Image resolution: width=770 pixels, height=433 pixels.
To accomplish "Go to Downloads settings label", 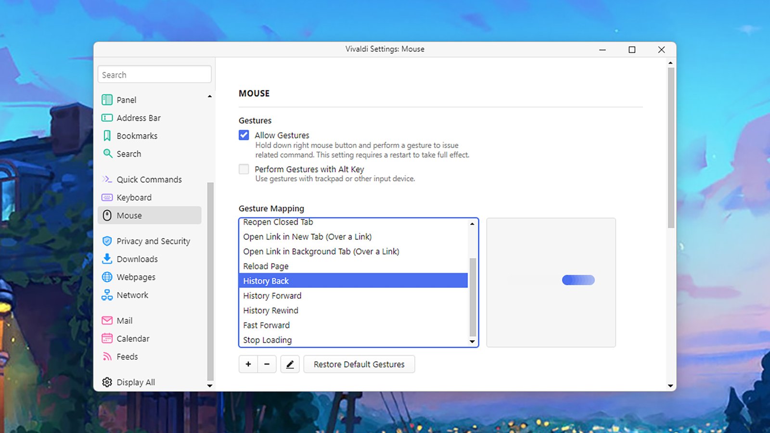I will (137, 259).
